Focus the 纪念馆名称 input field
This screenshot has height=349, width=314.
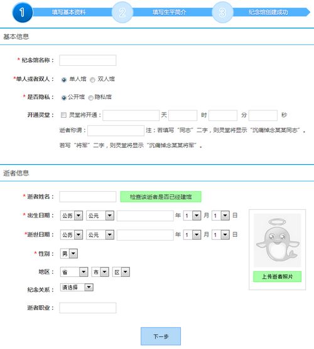point(88,60)
